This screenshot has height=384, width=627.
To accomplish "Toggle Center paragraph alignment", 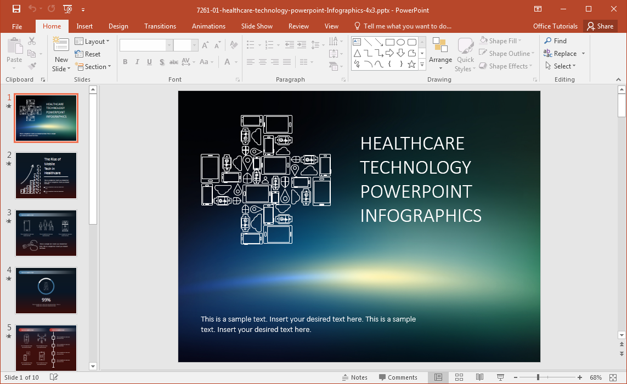I will click(263, 62).
